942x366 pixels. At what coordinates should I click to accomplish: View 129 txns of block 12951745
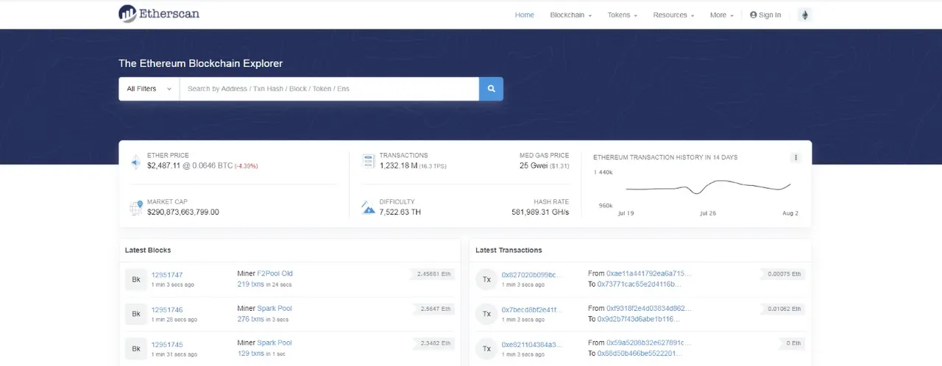(250, 353)
